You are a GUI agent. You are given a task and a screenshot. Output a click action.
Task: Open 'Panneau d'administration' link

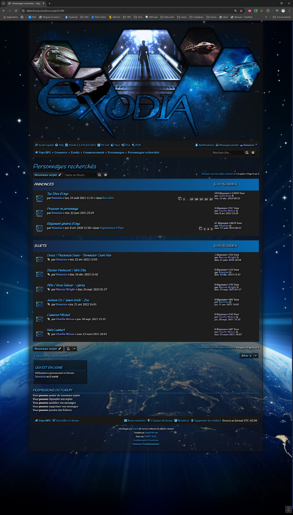pyautogui.click(x=146, y=444)
